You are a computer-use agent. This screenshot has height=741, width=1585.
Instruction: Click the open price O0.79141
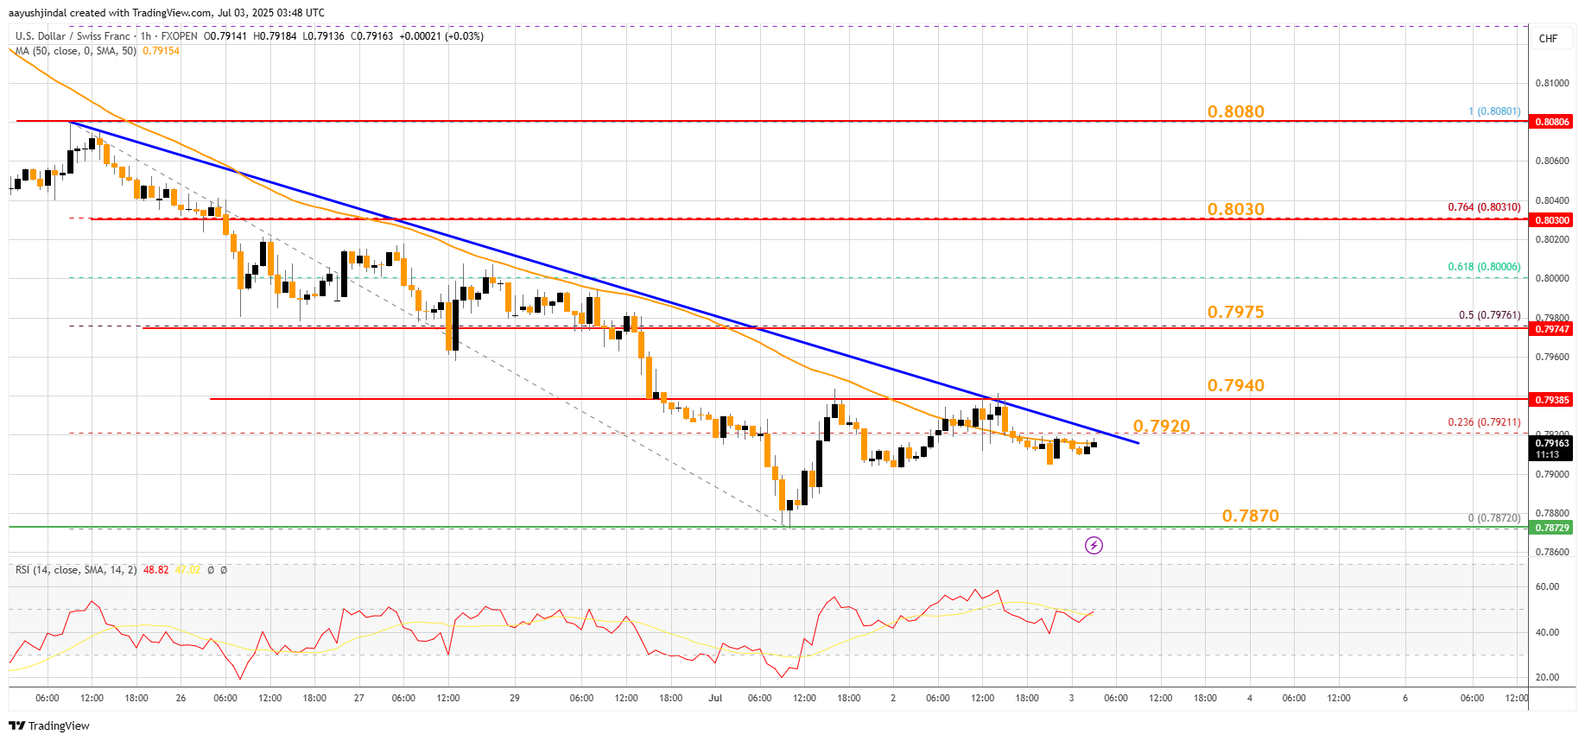pyautogui.click(x=226, y=36)
